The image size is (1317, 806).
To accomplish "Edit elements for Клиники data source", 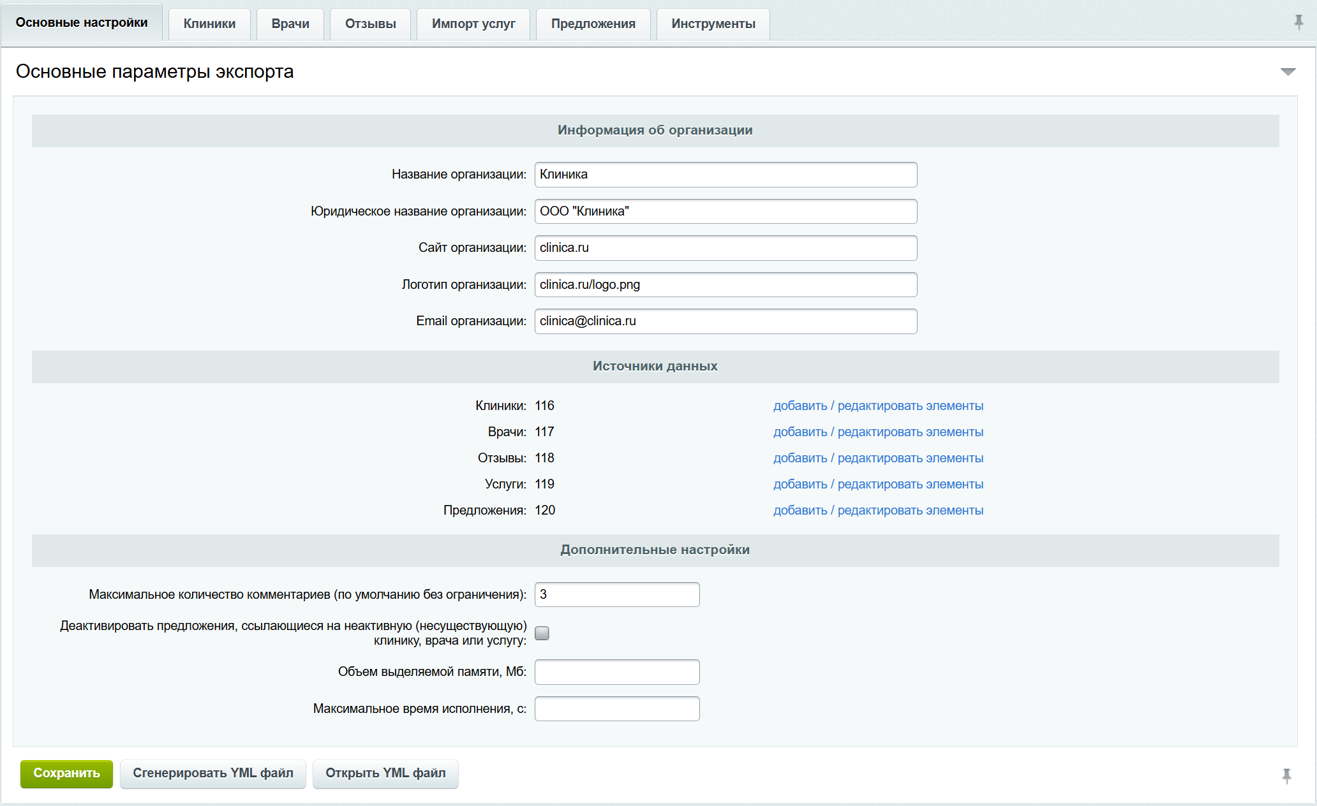I will [x=878, y=406].
